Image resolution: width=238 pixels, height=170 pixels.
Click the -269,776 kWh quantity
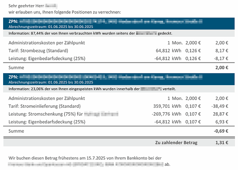pos(166,114)
